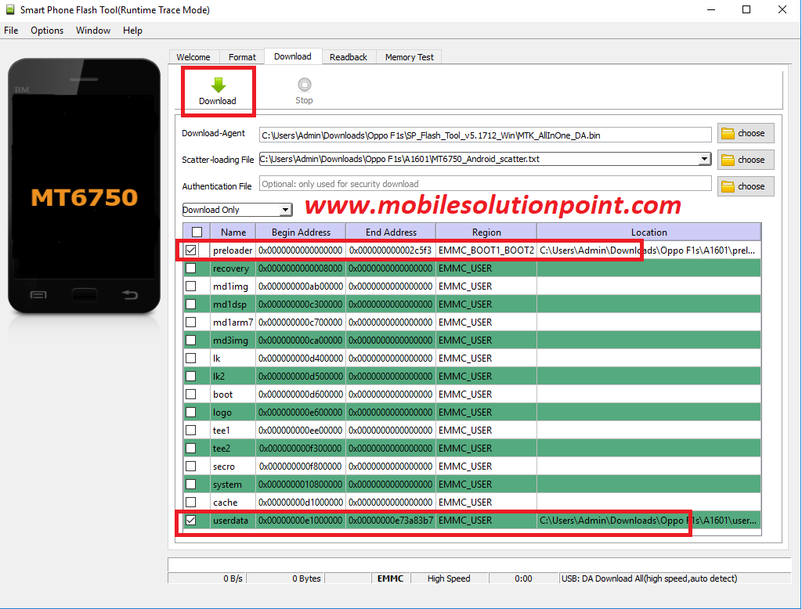The width and height of the screenshot is (802, 609).
Task: Check the secro partition checkbox
Action: 191,467
